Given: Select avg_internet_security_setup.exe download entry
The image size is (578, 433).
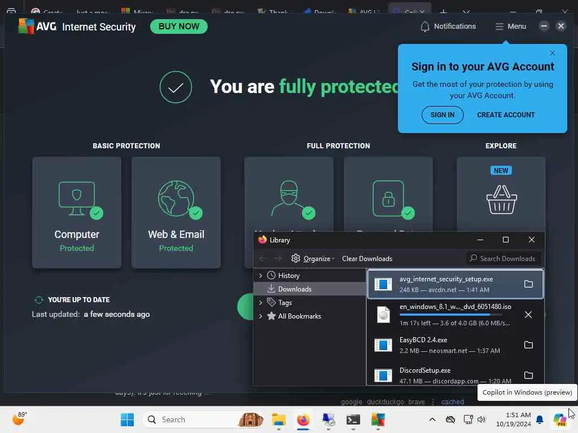Looking at the screenshot, I should (456, 284).
